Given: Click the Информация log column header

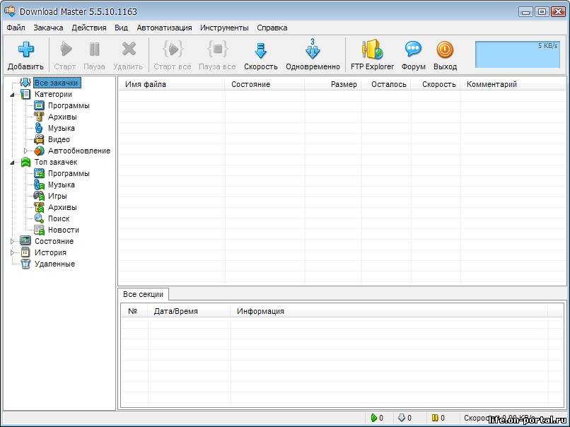Looking at the screenshot, I should tap(389, 311).
